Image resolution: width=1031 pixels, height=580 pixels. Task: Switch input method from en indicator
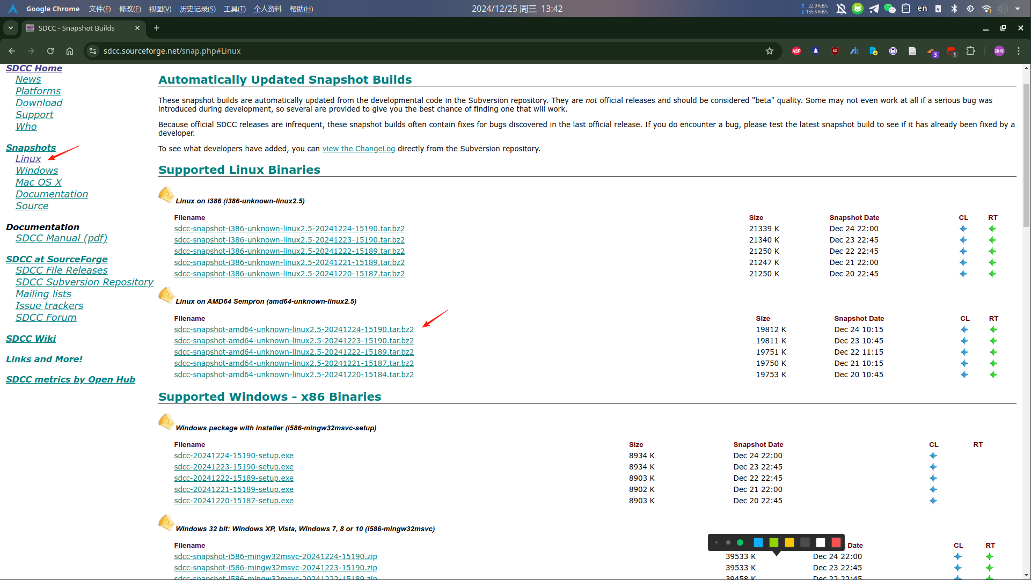coord(922,9)
